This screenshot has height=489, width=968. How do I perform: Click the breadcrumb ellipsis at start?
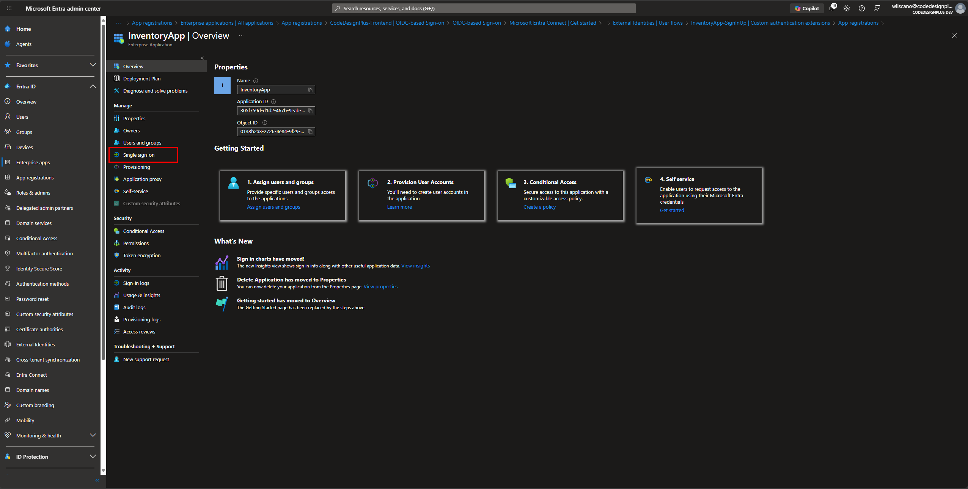119,23
